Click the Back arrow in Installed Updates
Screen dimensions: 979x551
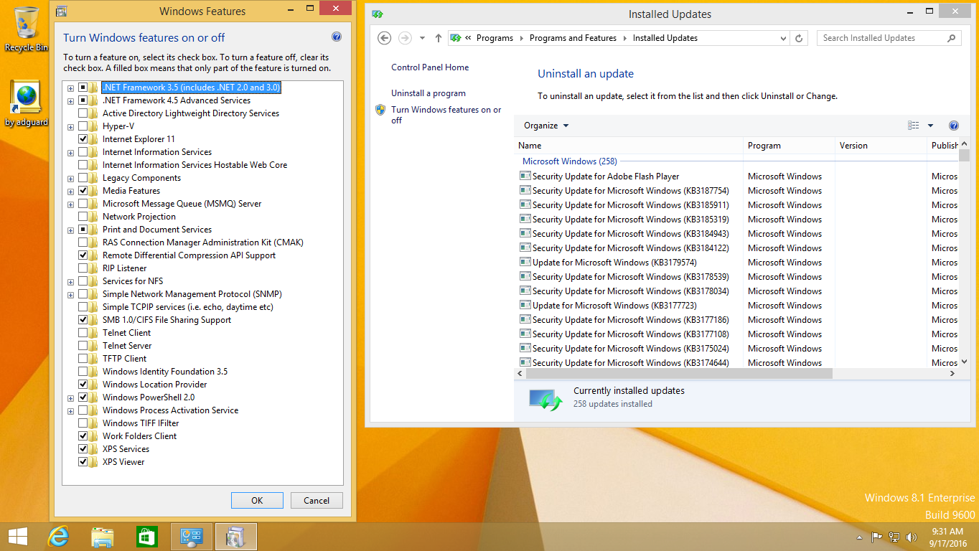tap(384, 38)
